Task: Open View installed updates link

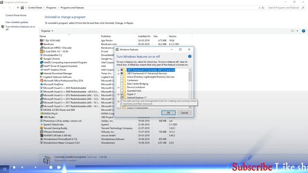Action: pyautogui.click(x=17, y=22)
